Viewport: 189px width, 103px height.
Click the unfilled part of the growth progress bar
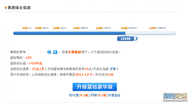pos(151,33)
